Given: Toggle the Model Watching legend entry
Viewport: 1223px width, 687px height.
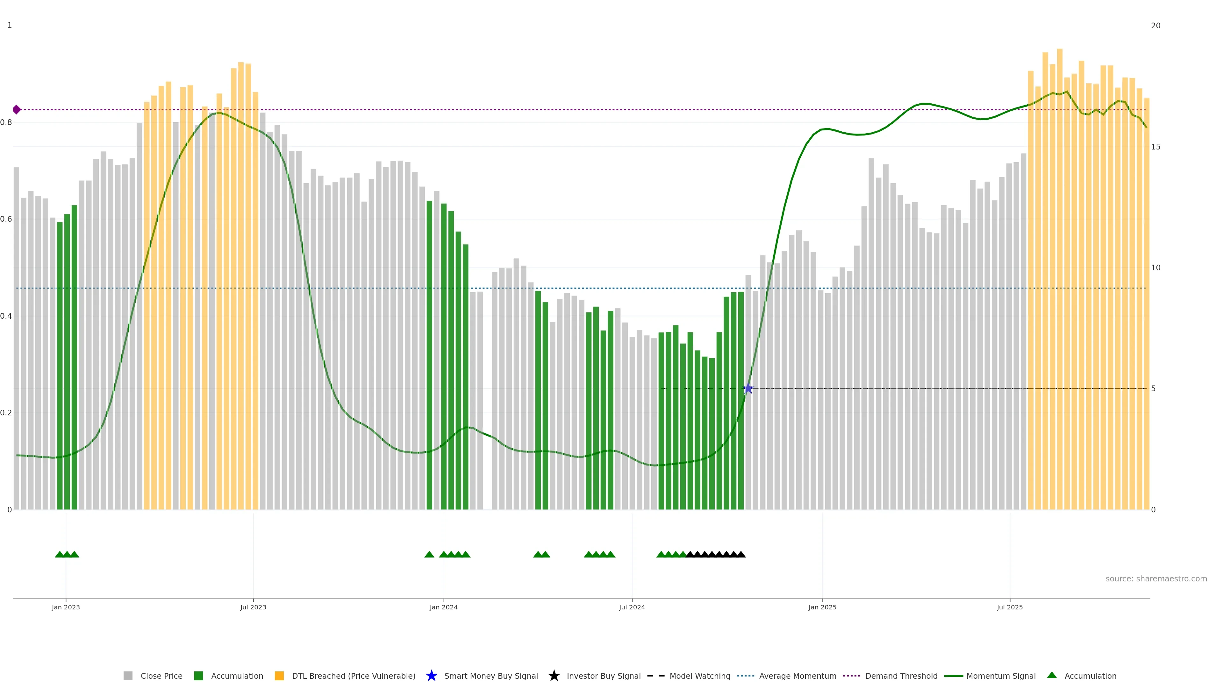Looking at the screenshot, I should (699, 676).
